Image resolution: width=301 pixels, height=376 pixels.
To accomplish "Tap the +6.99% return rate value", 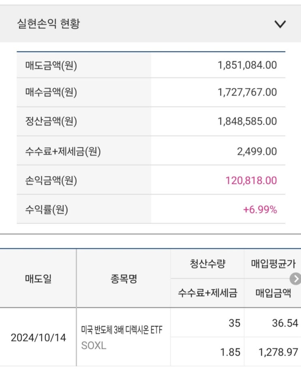I will [260, 210].
